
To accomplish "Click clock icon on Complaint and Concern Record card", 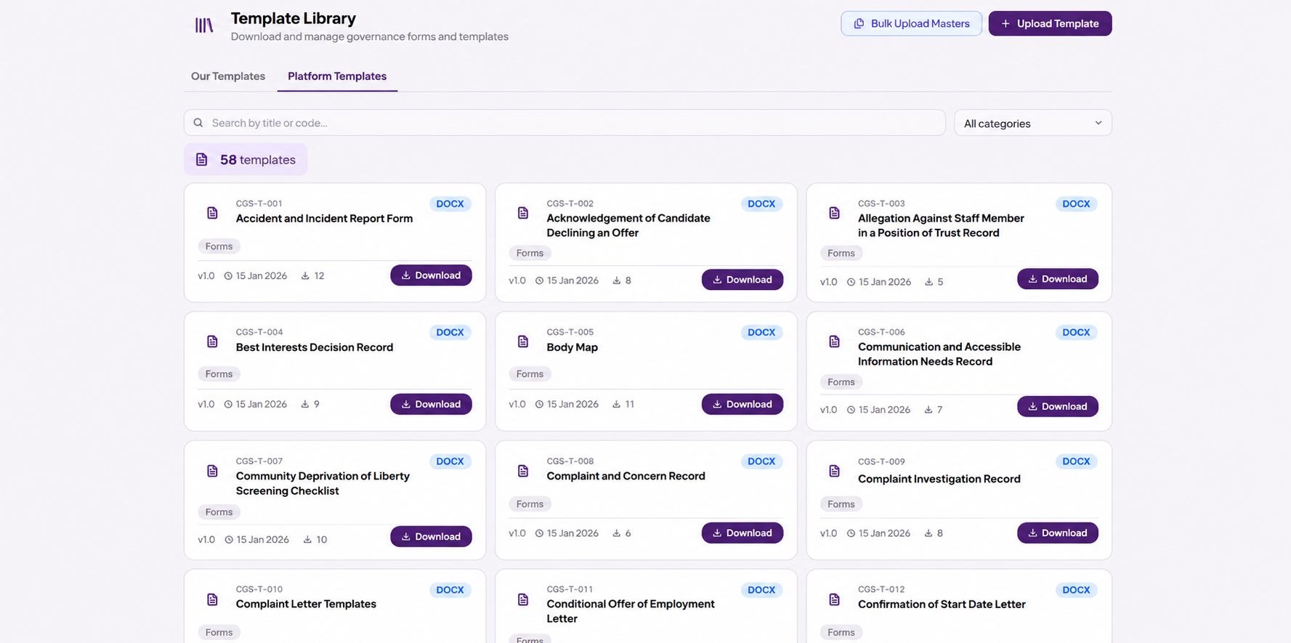I will tap(539, 533).
